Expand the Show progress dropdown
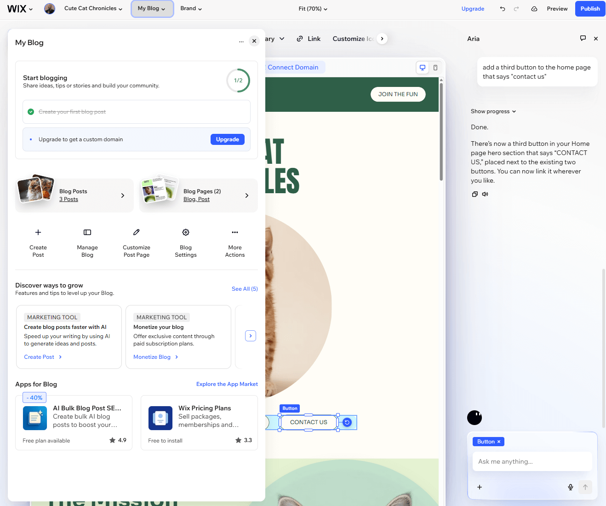This screenshot has width=606, height=506. [493, 111]
